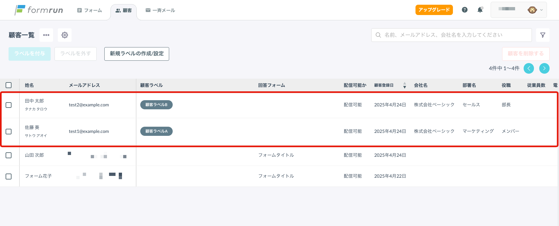559x226 pixels.
Task: Tick the checkbox for 佐藤 葵
Action: (9, 131)
